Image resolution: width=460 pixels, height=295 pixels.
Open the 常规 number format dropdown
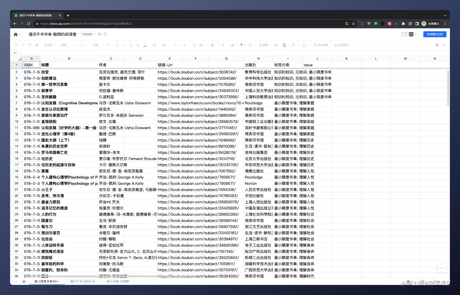point(68,45)
